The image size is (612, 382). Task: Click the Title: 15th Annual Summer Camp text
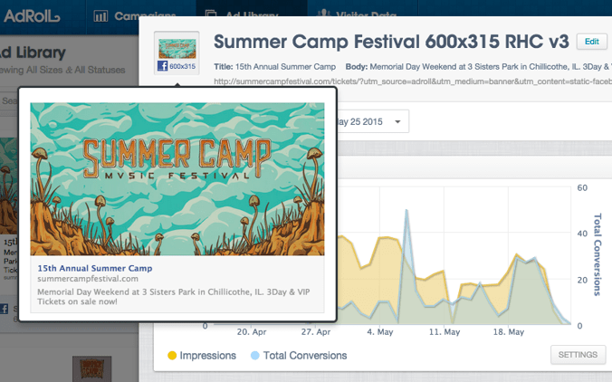275,67
